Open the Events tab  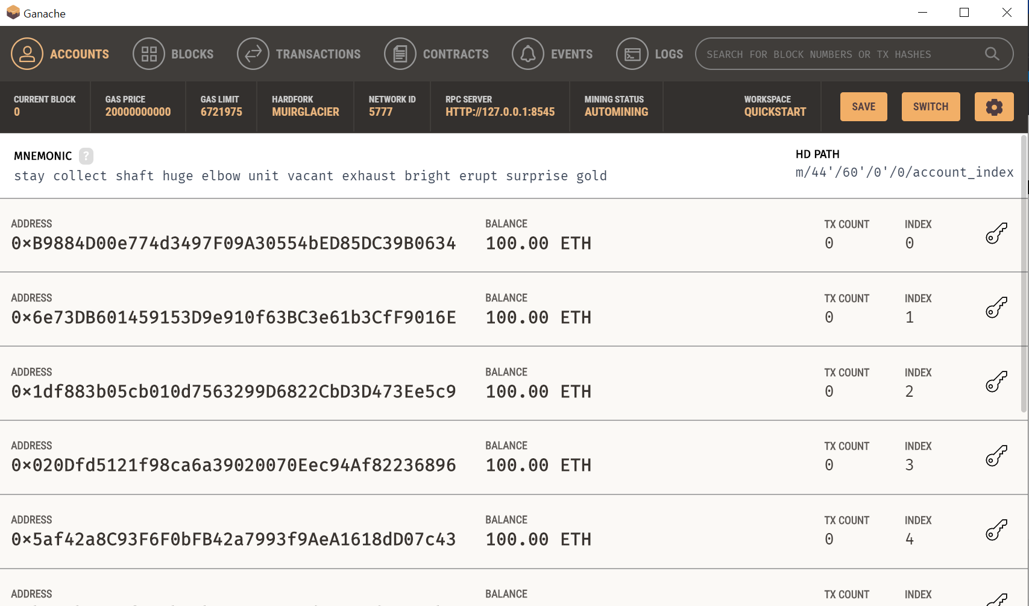pyautogui.click(x=552, y=54)
